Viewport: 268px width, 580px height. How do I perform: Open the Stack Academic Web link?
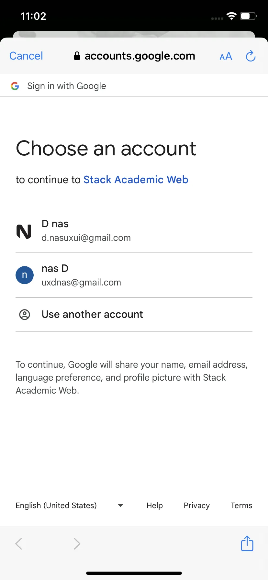(x=136, y=180)
